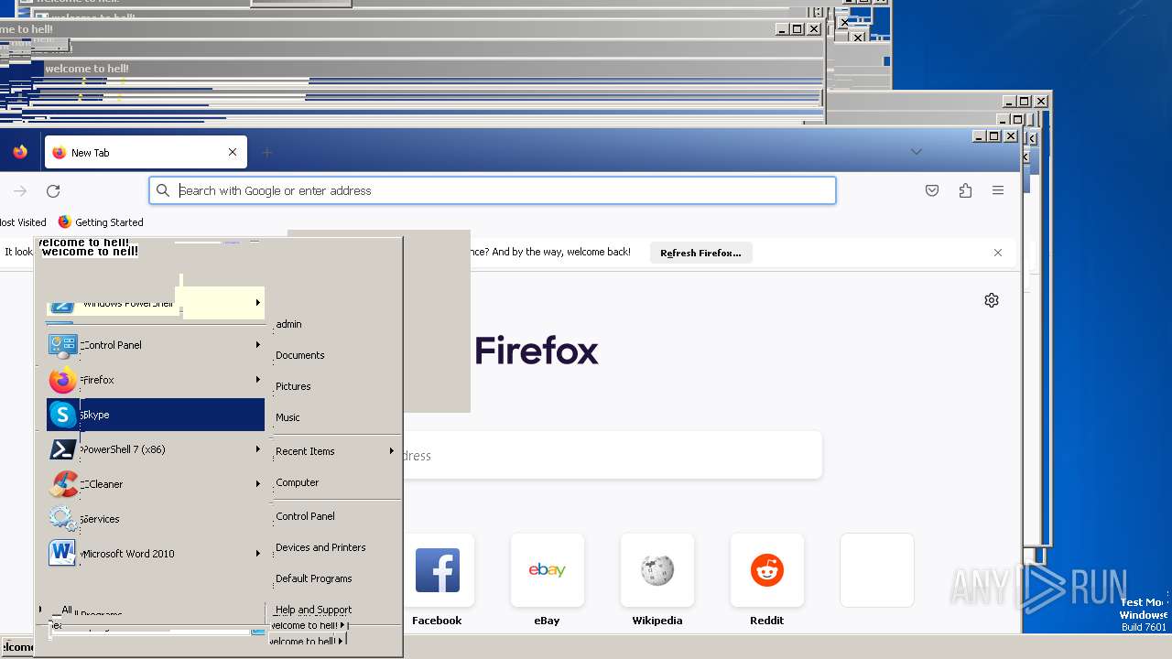Expand the CCleaner submenu arrow
The height and width of the screenshot is (659, 1172).
tap(258, 484)
